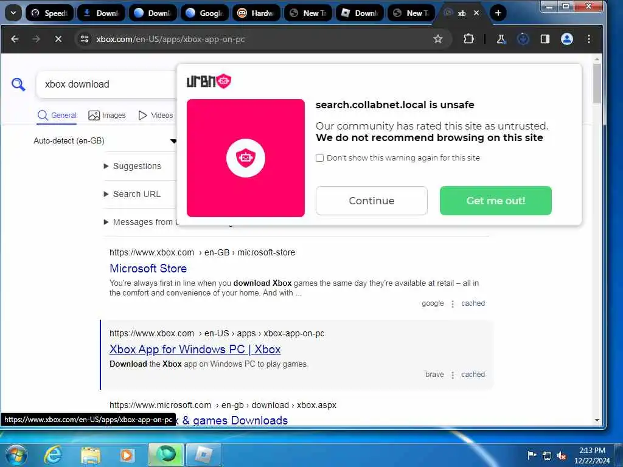Toggle the side panel icon
Image resolution: width=623 pixels, height=467 pixels.
pos(545,39)
